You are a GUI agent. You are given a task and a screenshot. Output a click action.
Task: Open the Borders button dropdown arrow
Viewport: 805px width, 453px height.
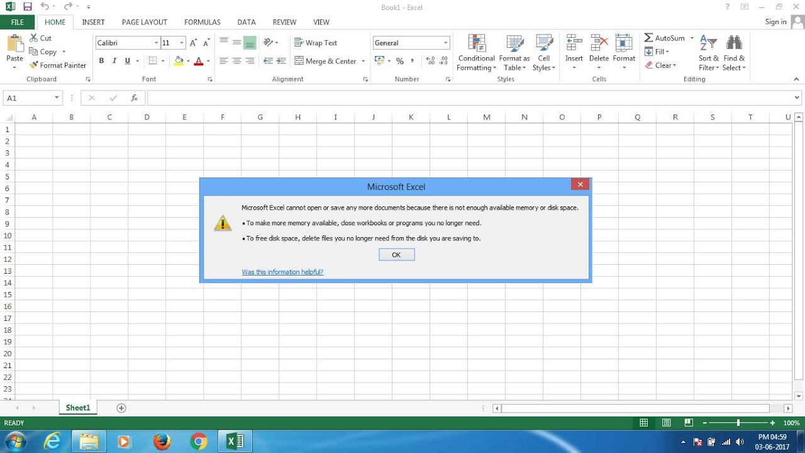coord(163,61)
